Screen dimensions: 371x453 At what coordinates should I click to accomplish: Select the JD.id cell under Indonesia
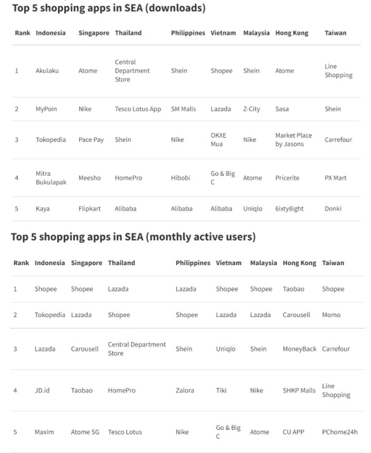point(42,390)
